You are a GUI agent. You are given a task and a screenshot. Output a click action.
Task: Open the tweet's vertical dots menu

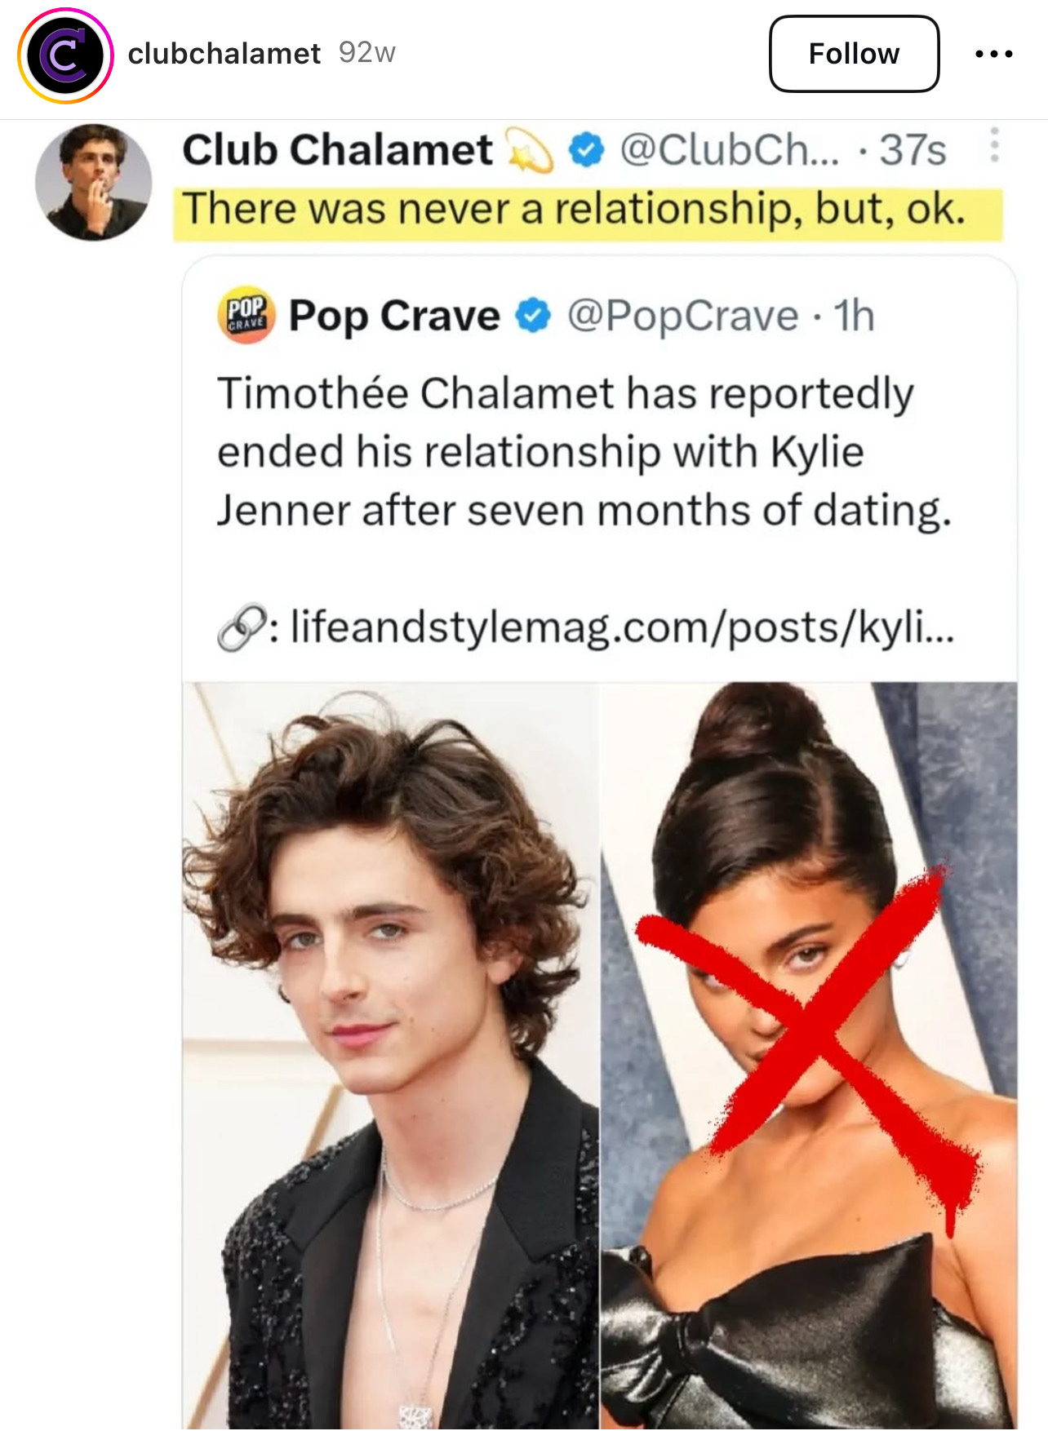click(x=993, y=145)
